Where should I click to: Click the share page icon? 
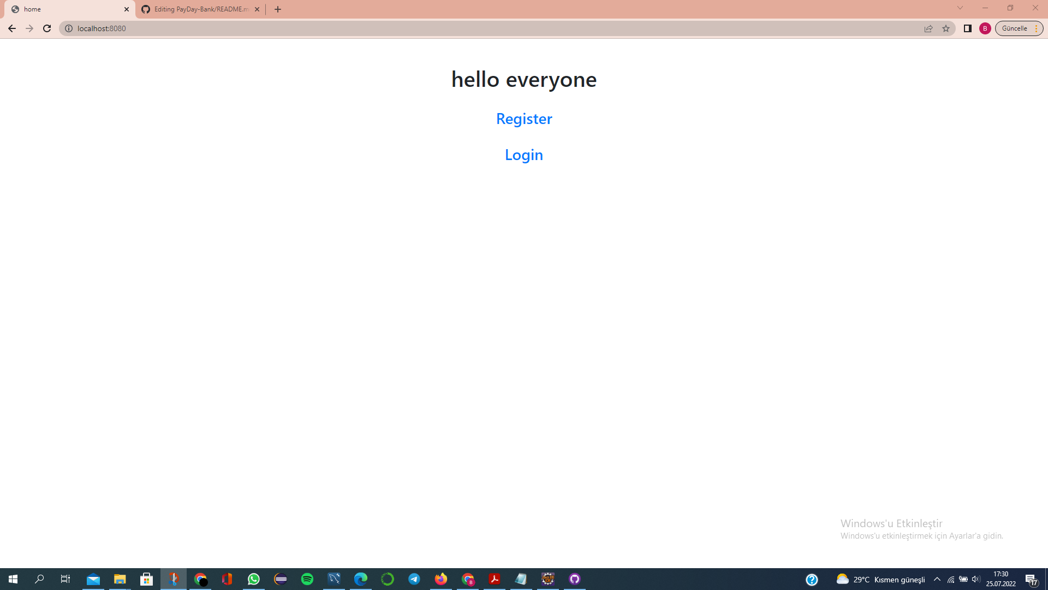click(928, 28)
